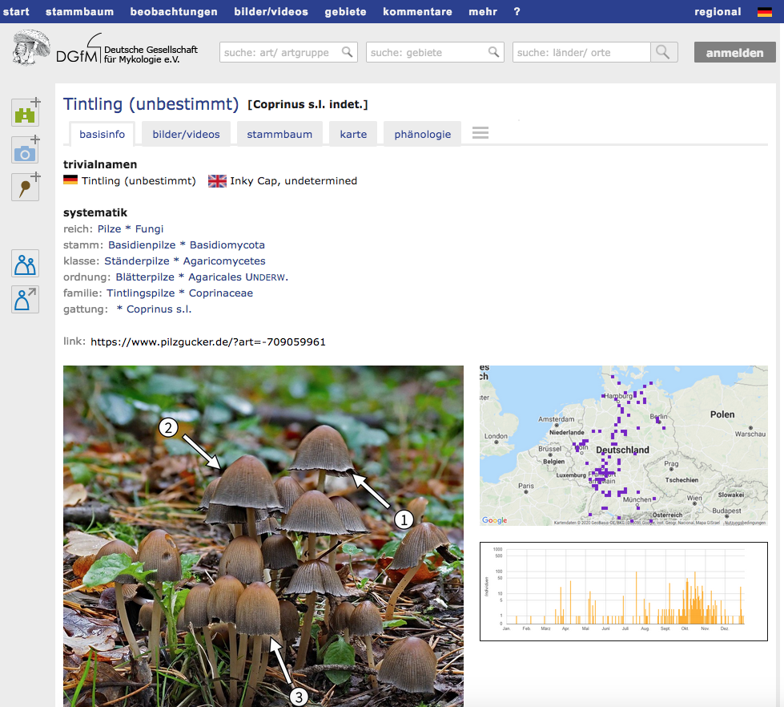Click the green binoculars add-observation icon

tap(26, 113)
